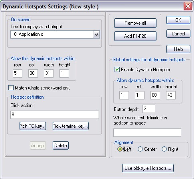194x179 pixels.
Task: Select Left alignment radio button
Action: pyautogui.click(x=120, y=149)
